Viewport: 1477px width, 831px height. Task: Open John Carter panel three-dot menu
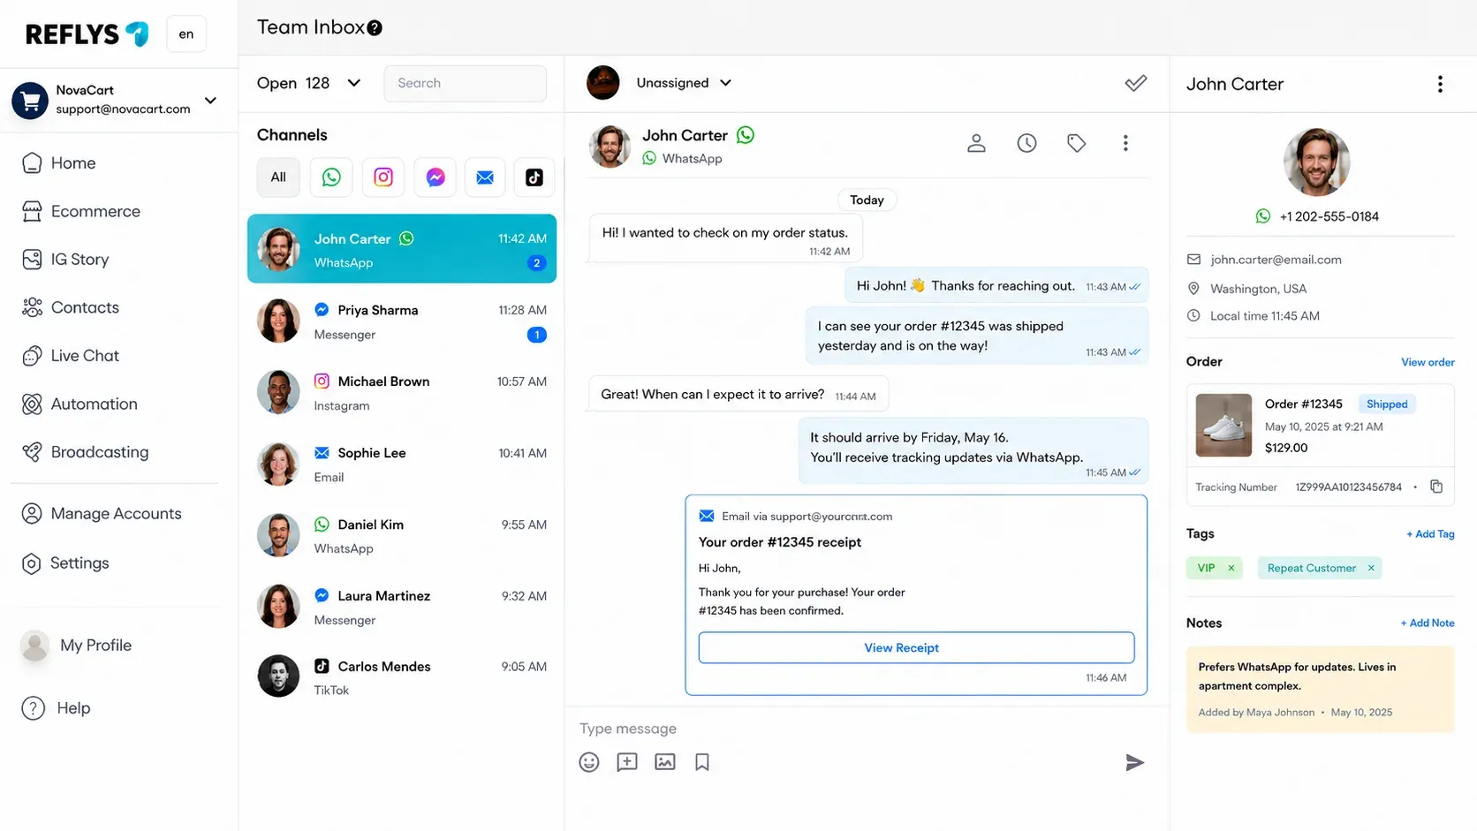tap(1440, 84)
